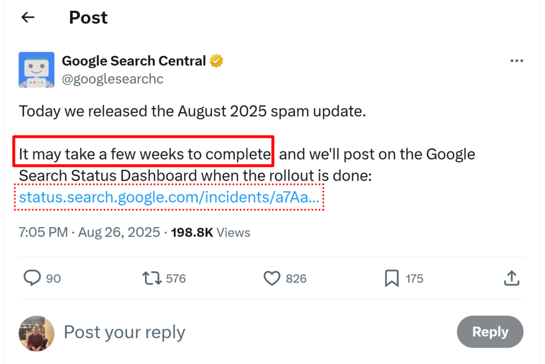Click the reply speech bubble icon
This screenshot has height=364, width=545.
[x=32, y=278]
